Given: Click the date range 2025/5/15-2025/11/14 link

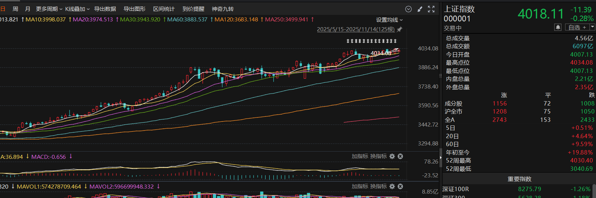Looking at the screenshot, I should point(356,29).
